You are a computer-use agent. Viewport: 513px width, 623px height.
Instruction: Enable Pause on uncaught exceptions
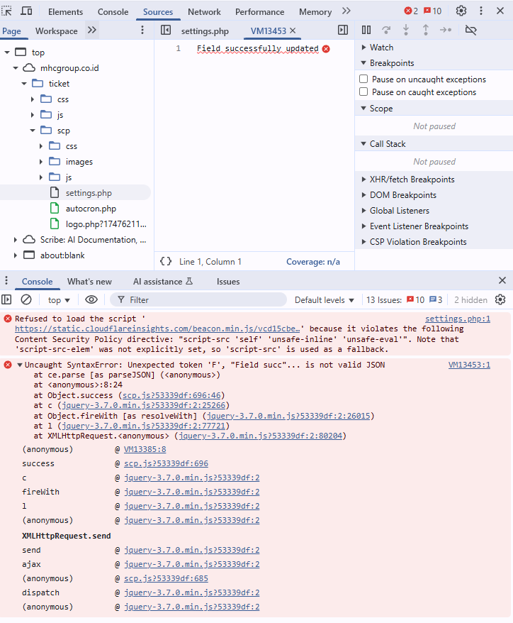(363, 79)
